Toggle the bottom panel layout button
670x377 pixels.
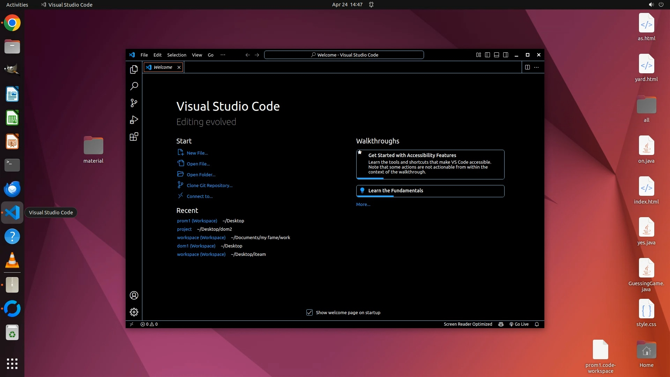pos(497,55)
